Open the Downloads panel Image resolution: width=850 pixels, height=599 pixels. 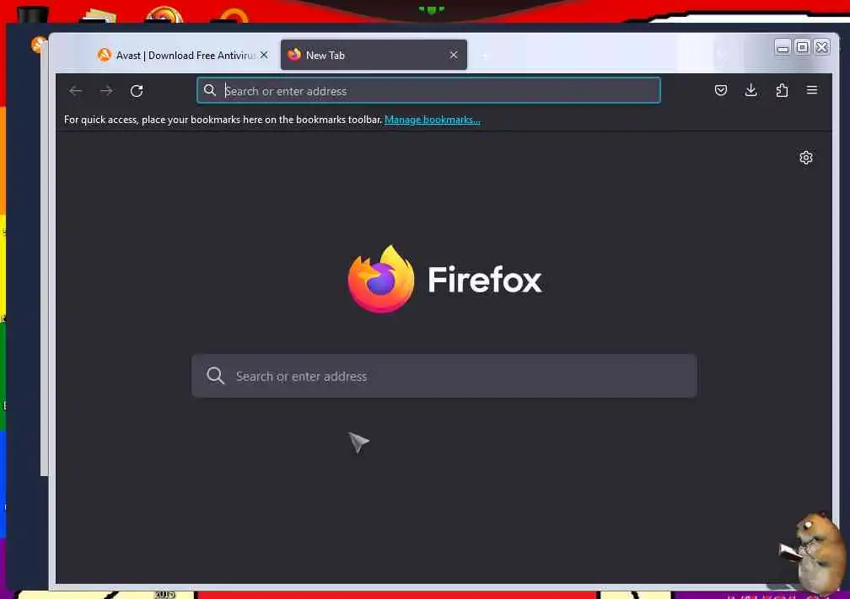click(x=750, y=90)
